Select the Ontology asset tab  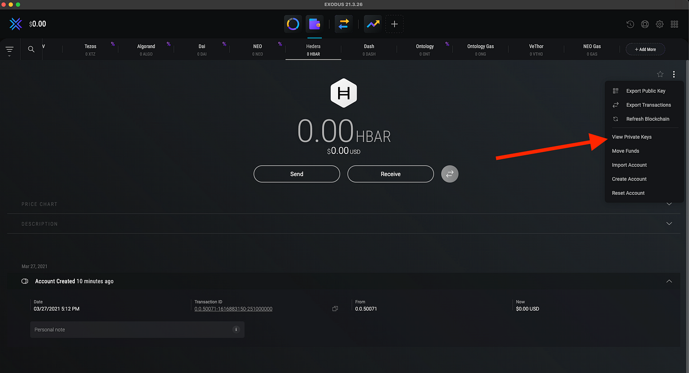[x=425, y=50]
